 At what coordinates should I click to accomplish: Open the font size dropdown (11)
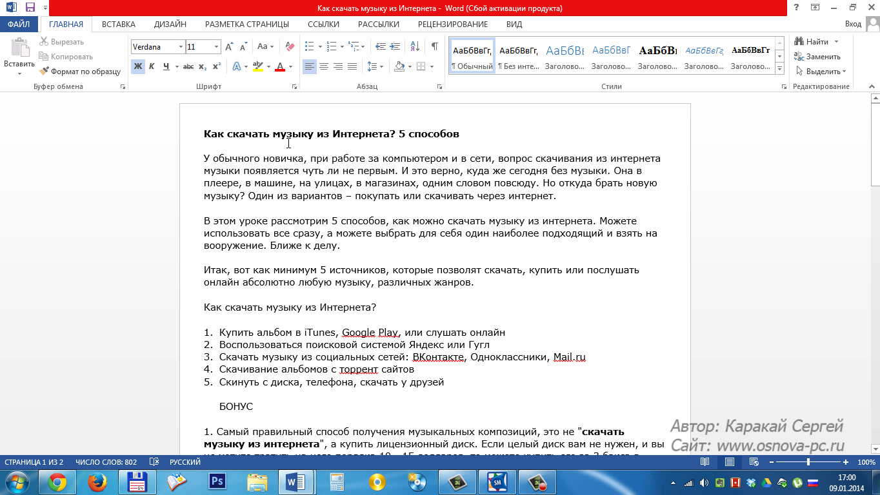pyautogui.click(x=216, y=47)
